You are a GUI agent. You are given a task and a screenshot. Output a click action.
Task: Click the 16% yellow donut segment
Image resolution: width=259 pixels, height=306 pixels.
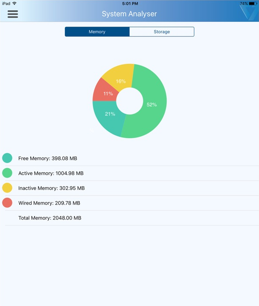121,81
